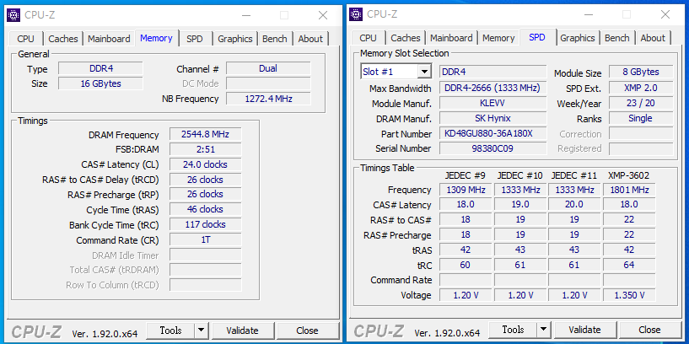Click memory Type field DDR4 in left window
The height and width of the screenshot is (344, 689).
tap(100, 68)
